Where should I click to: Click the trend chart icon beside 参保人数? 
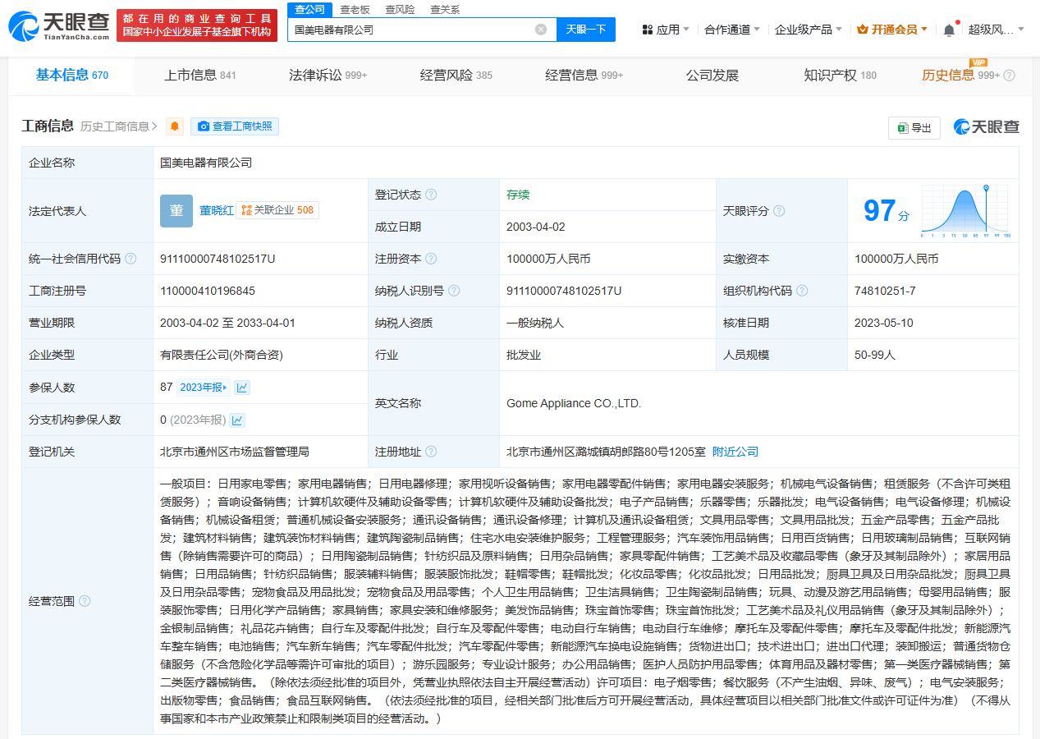[242, 388]
